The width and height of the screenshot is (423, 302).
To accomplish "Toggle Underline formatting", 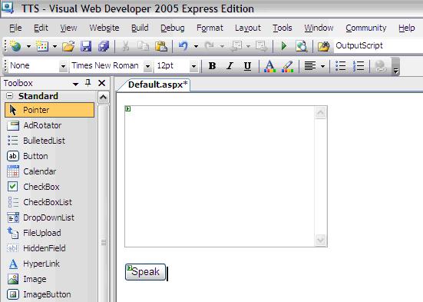I will coord(247,65).
